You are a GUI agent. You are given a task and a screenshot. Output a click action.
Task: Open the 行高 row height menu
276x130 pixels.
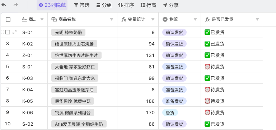pos(148,5)
